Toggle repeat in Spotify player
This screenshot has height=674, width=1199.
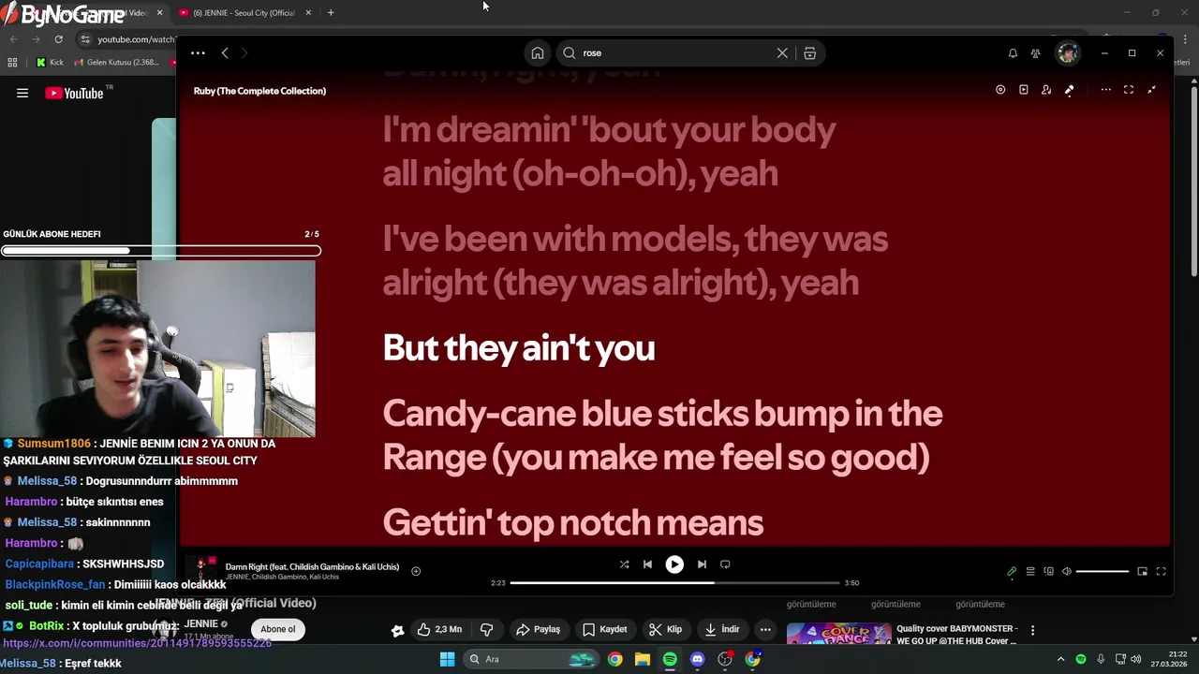point(725,564)
